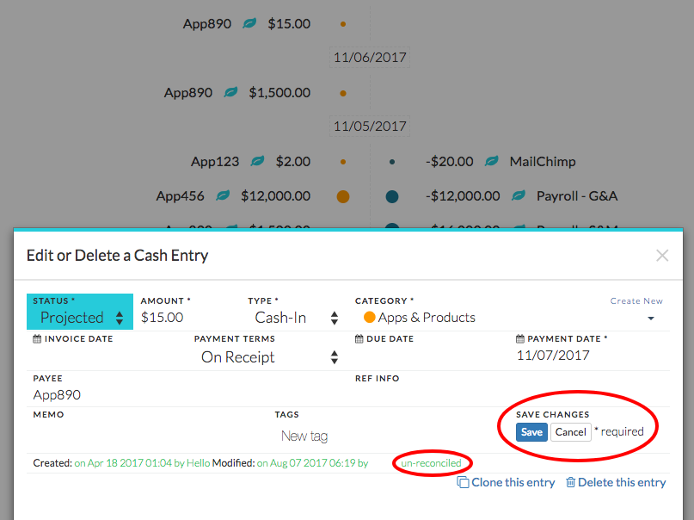Click the Save button
694x520 pixels.
tap(531, 432)
